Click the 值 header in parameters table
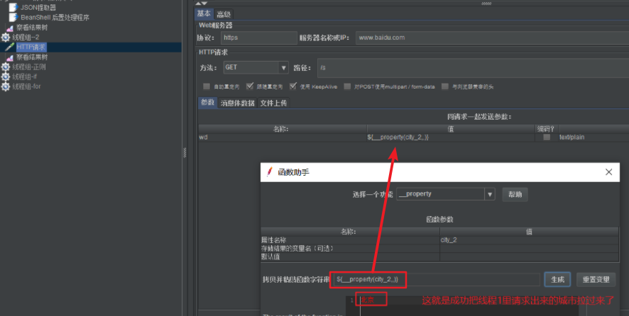 pyautogui.click(x=451, y=129)
